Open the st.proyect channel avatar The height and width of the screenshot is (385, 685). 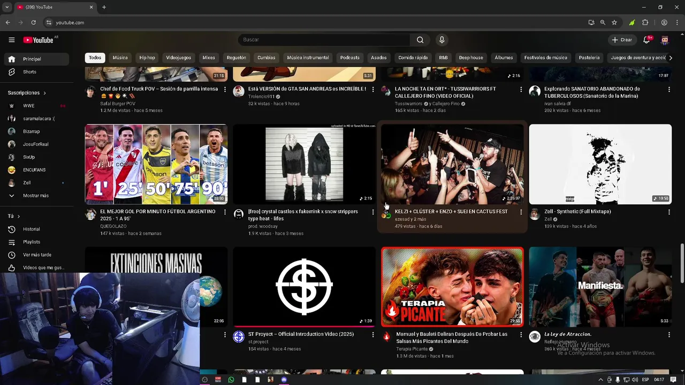coord(239,336)
